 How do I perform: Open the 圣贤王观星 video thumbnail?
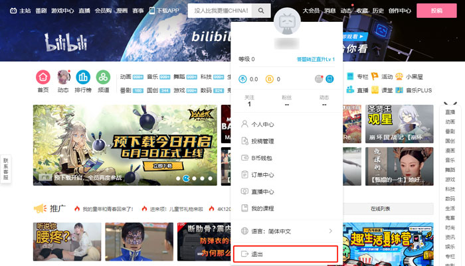399,124
